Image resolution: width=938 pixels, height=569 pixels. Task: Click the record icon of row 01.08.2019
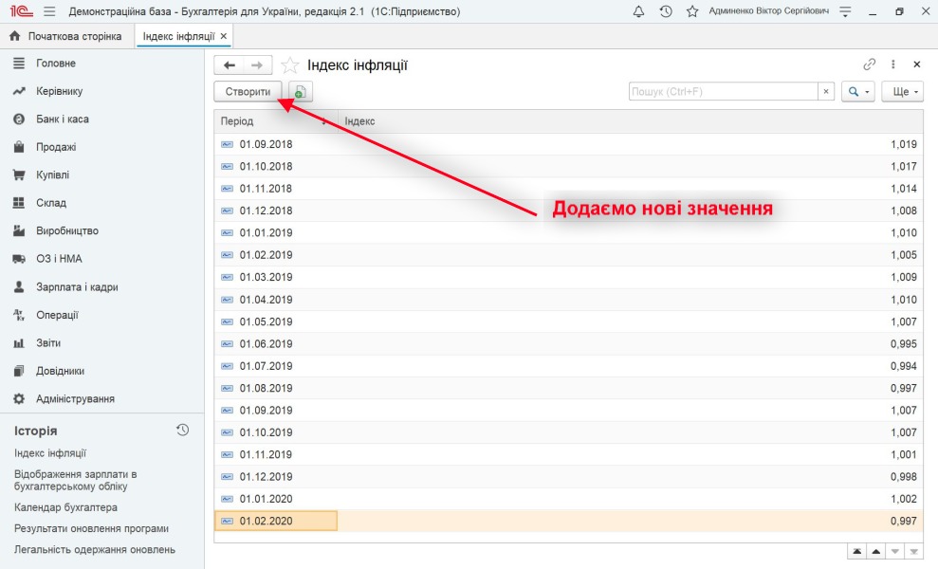(227, 388)
